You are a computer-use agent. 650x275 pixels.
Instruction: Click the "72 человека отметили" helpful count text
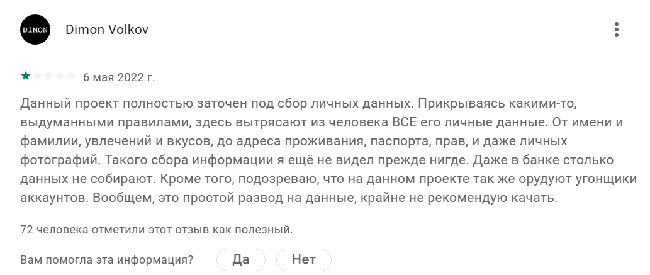click(x=157, y=230)
